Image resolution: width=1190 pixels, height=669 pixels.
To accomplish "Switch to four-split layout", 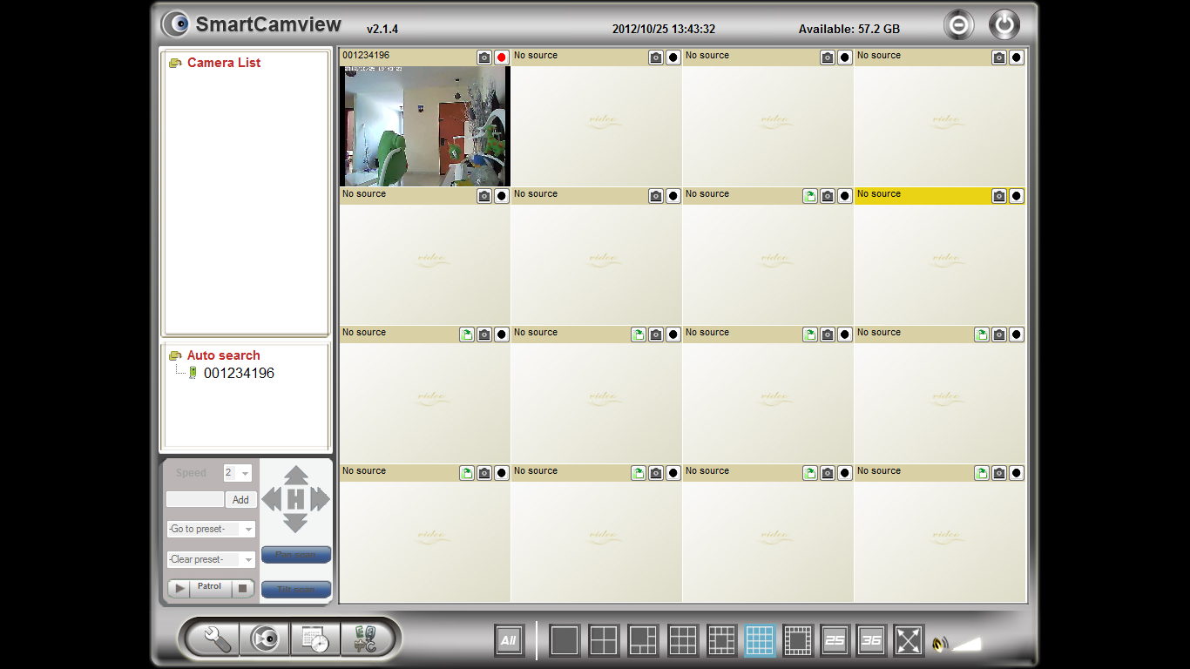I will click(x=604, y=641).
